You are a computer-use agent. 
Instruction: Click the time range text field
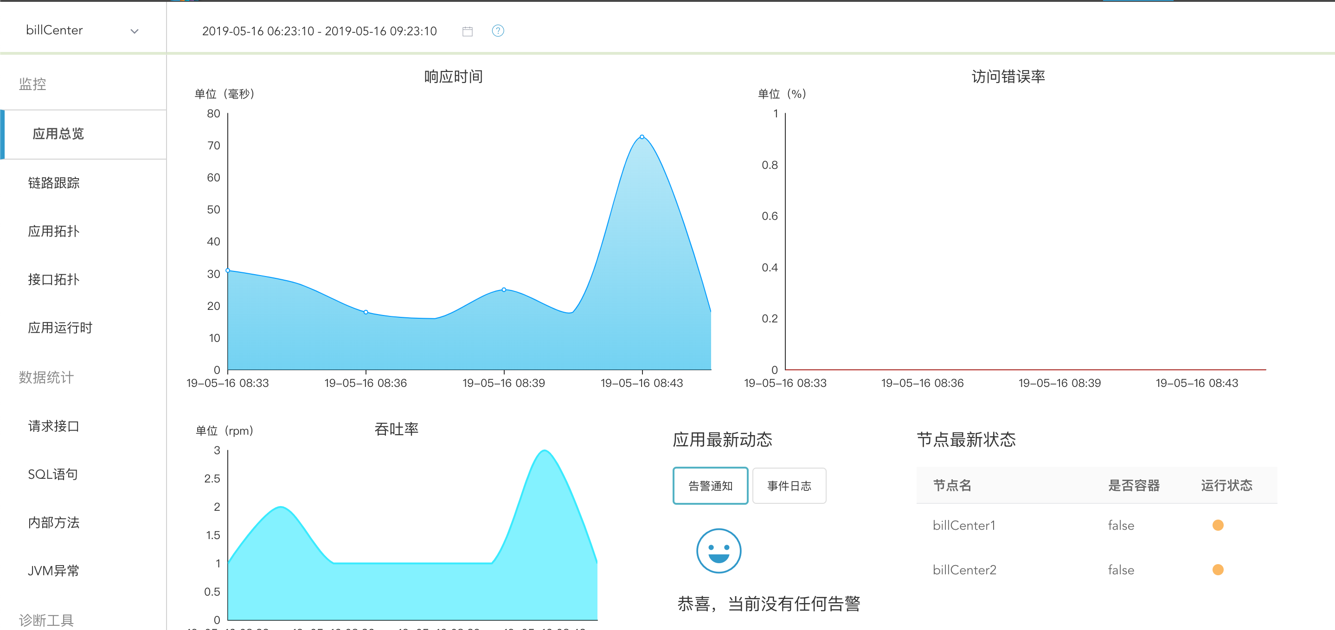[319, 31]
